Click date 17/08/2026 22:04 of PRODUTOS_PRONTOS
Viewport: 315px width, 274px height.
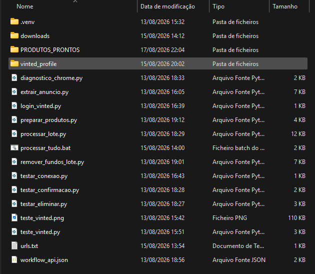click(x=162, y=50)
